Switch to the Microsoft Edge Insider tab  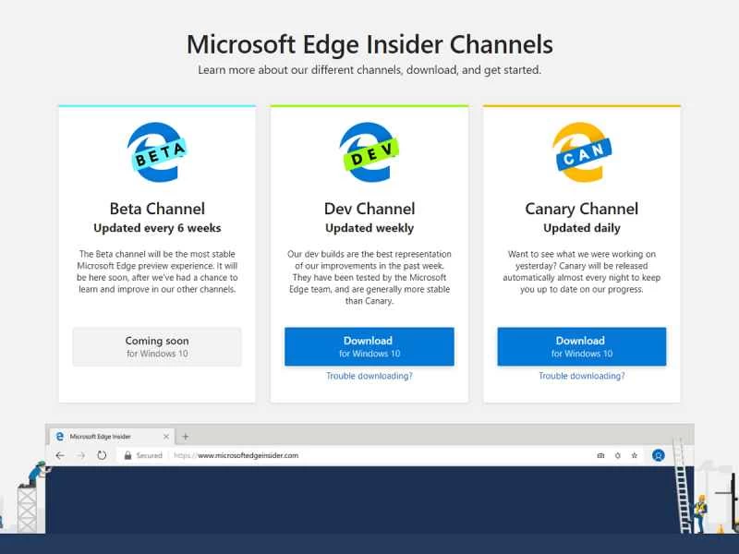pos(111,436)
